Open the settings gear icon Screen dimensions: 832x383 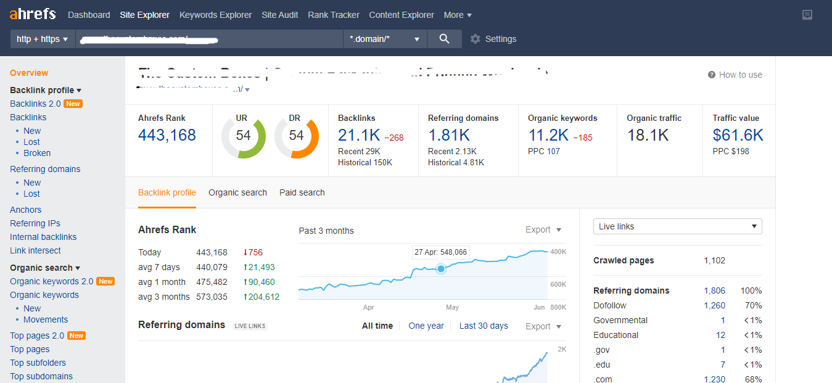[x=474, y=38]
